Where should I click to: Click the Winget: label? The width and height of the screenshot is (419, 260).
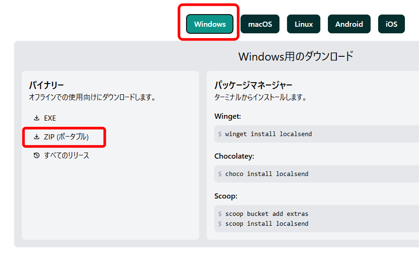click(x=228, y=116)
